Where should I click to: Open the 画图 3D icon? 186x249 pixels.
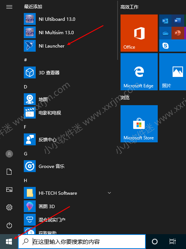pos(30,206)
